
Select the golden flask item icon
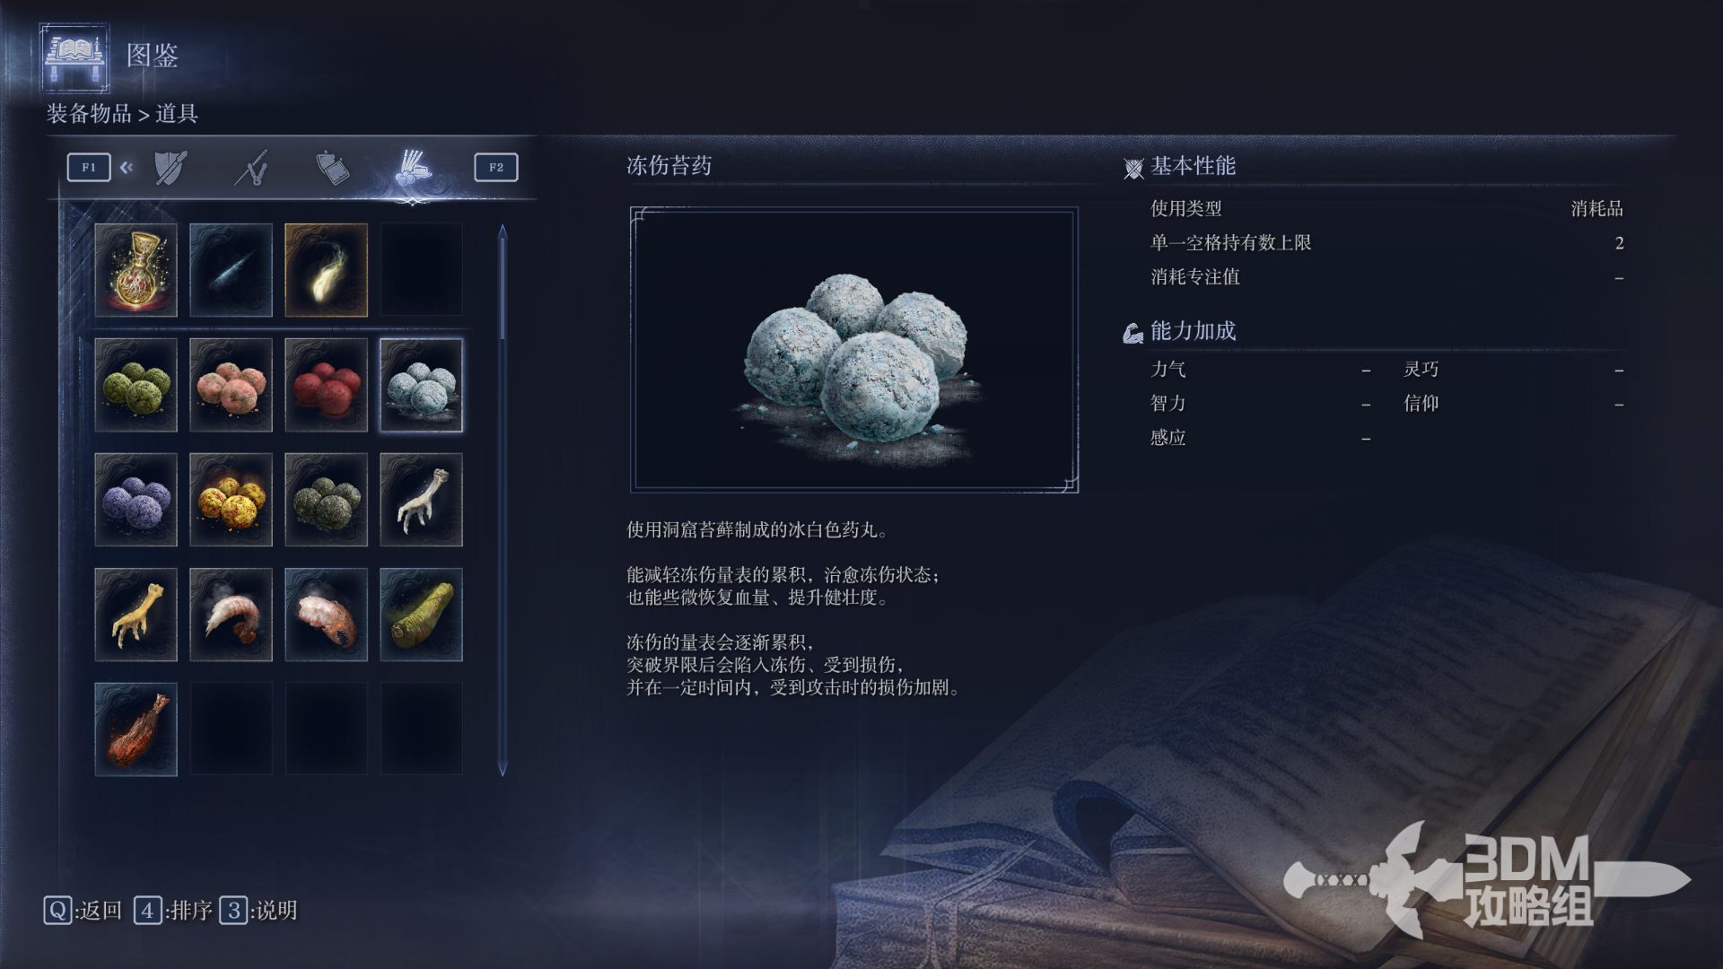coord(136,270)
